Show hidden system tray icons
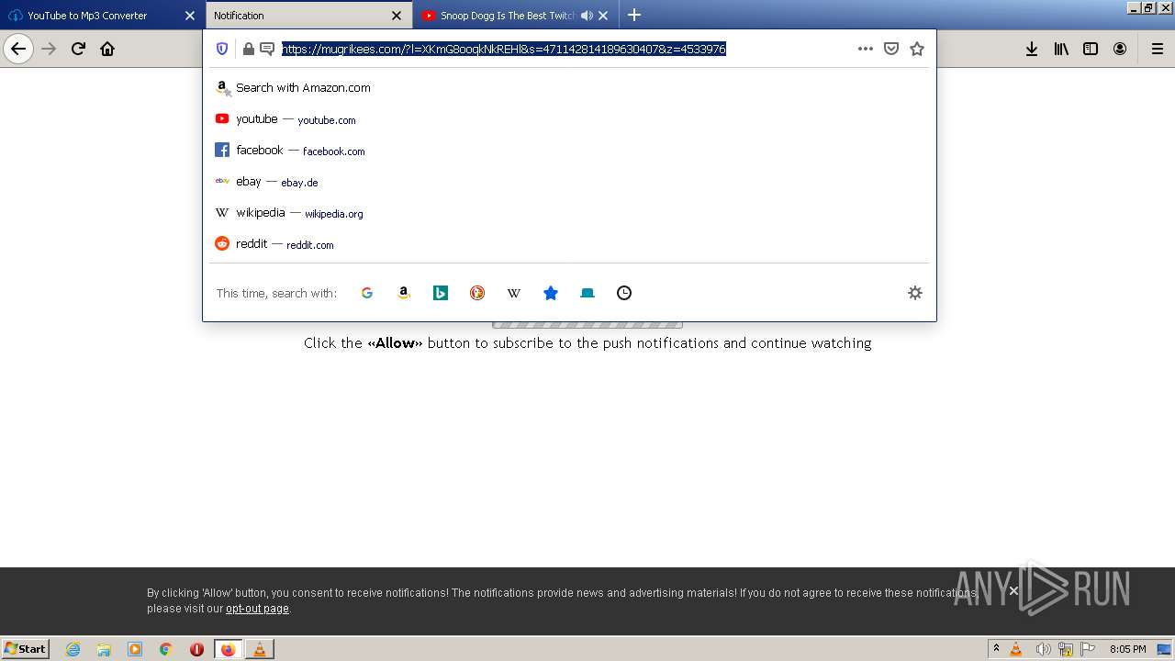The image size is (1175, 661). click(x=997, y=649)
